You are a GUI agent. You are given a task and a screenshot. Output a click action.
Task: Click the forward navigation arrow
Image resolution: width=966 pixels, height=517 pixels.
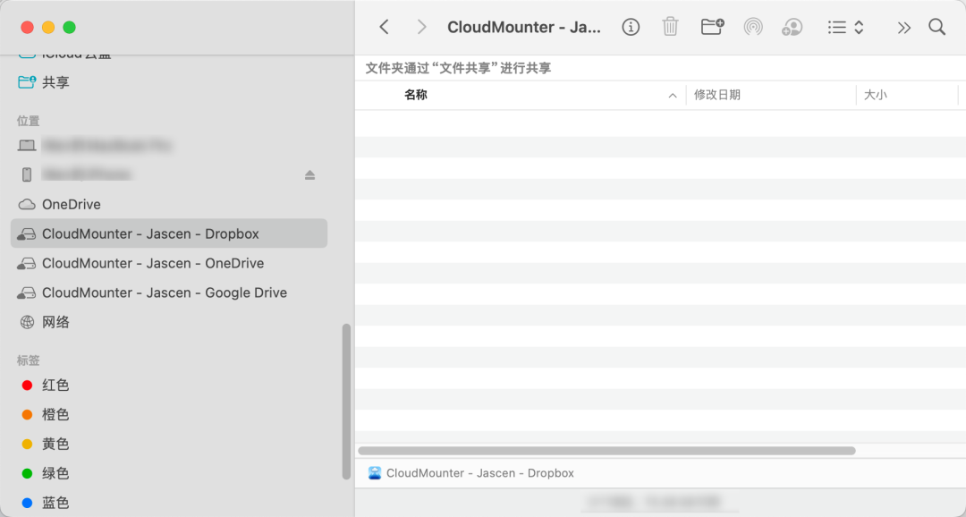point(420,27)
